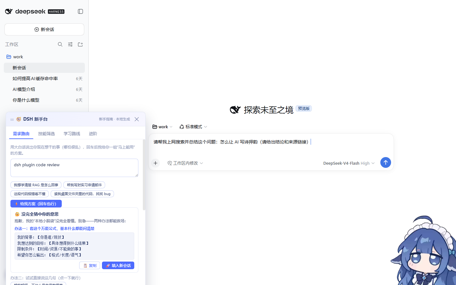Image resolution: width=456 pixels, height=285 pixels.
Task: Click the DSH panel vertical scrollbar
Action: [x=144, y=175]
